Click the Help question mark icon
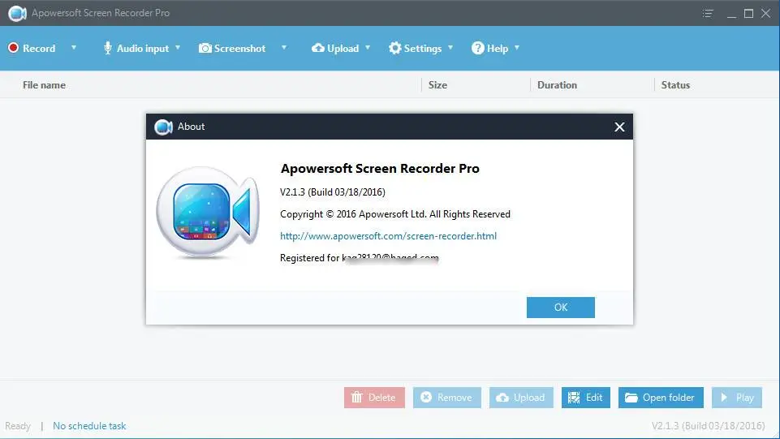780x439 pixels. (477, 48)
